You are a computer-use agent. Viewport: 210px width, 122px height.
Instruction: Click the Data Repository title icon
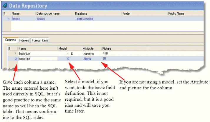tap(5, 6)
